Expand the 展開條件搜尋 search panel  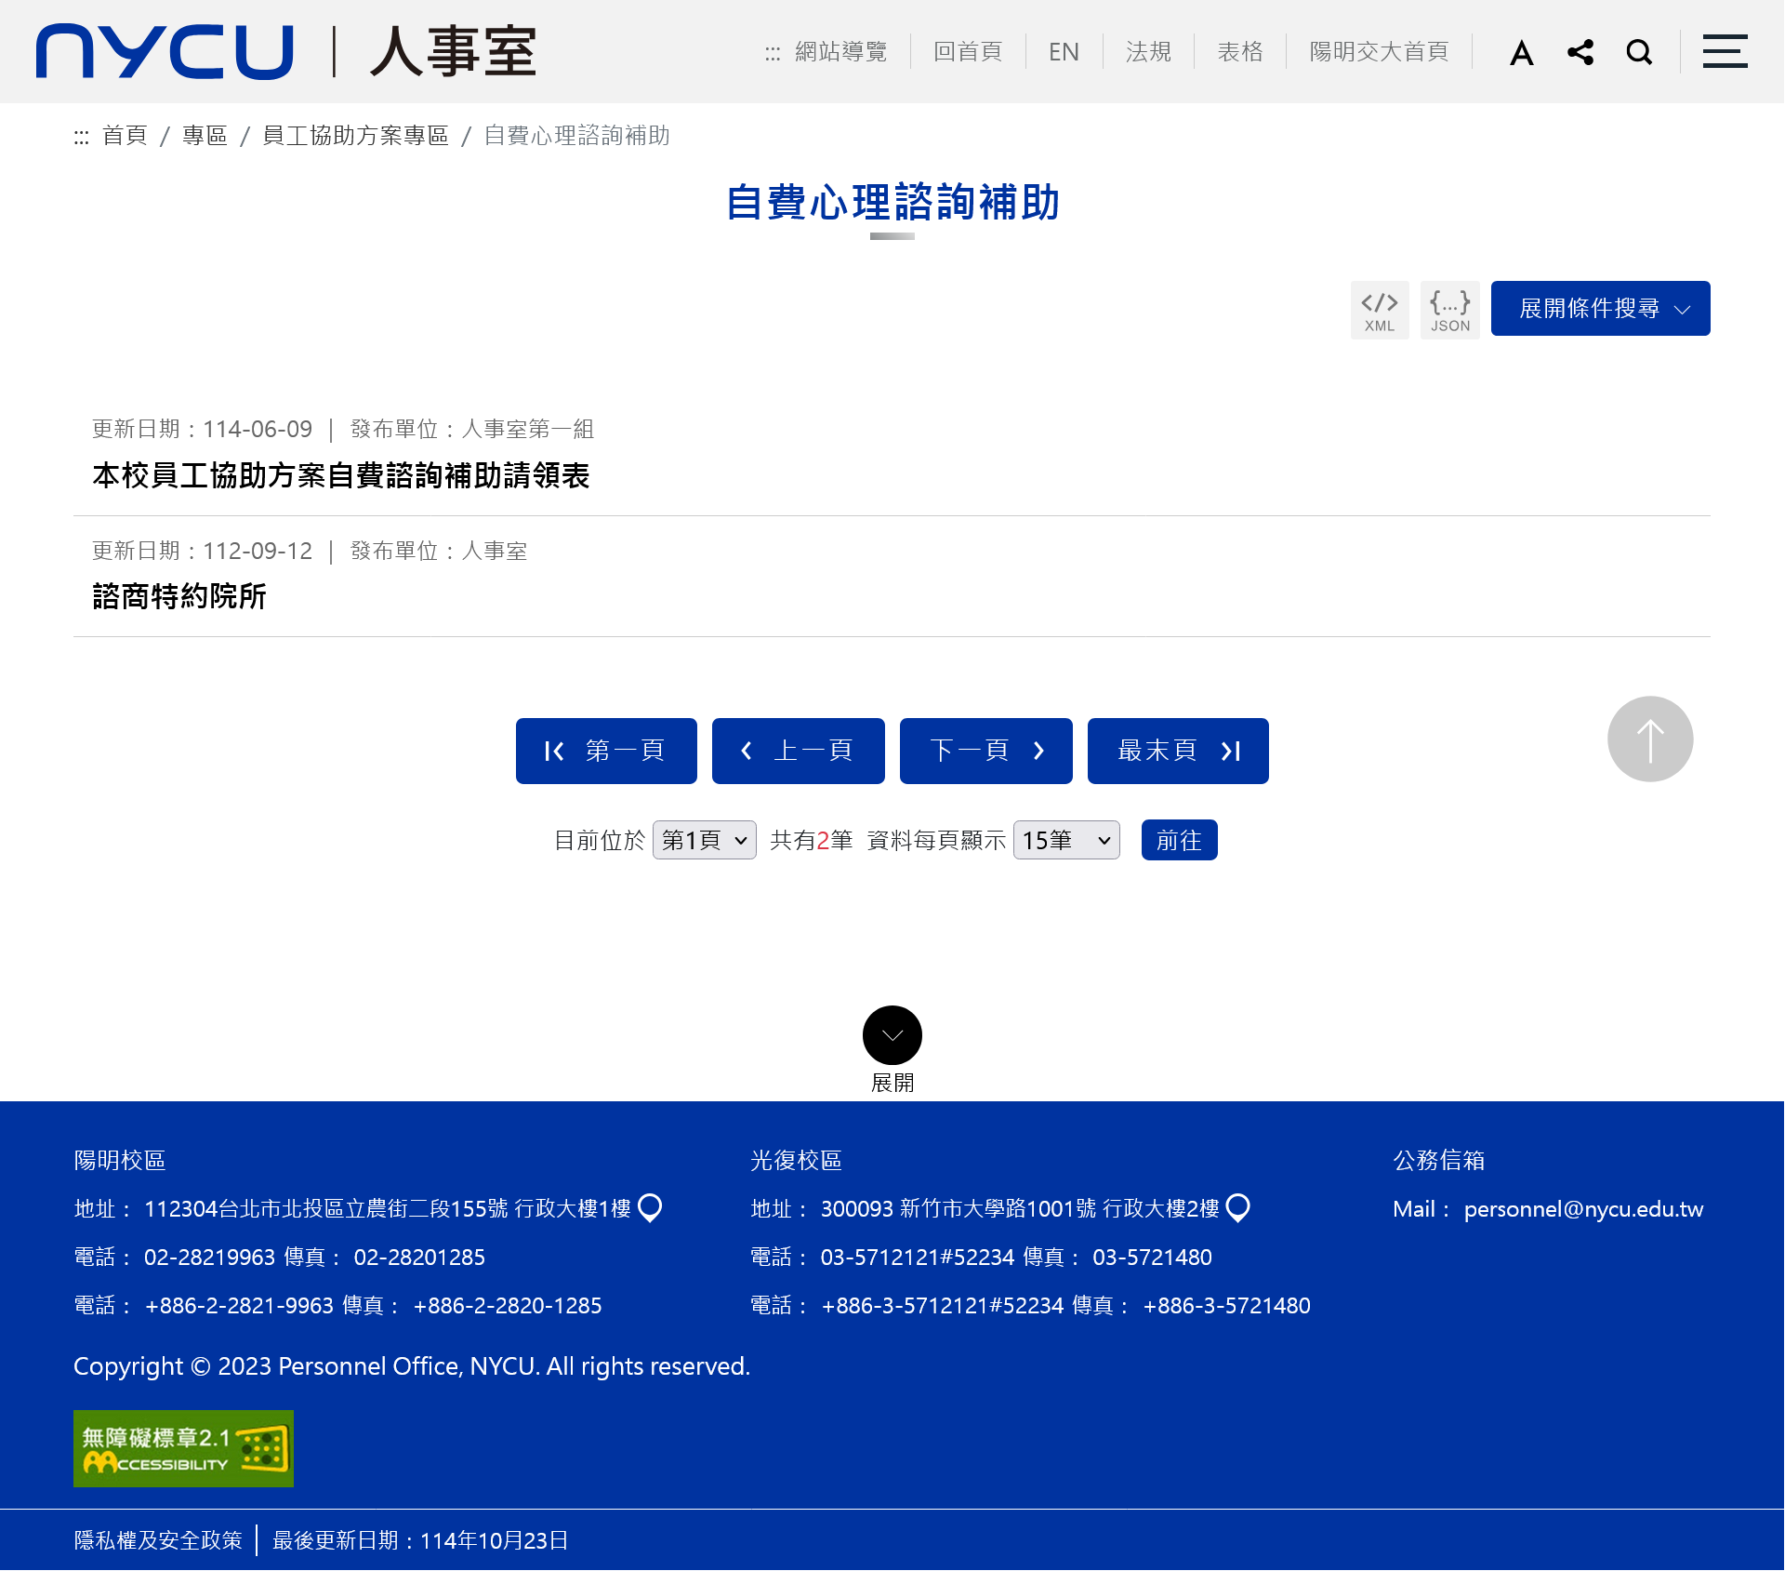point(1600,309)
